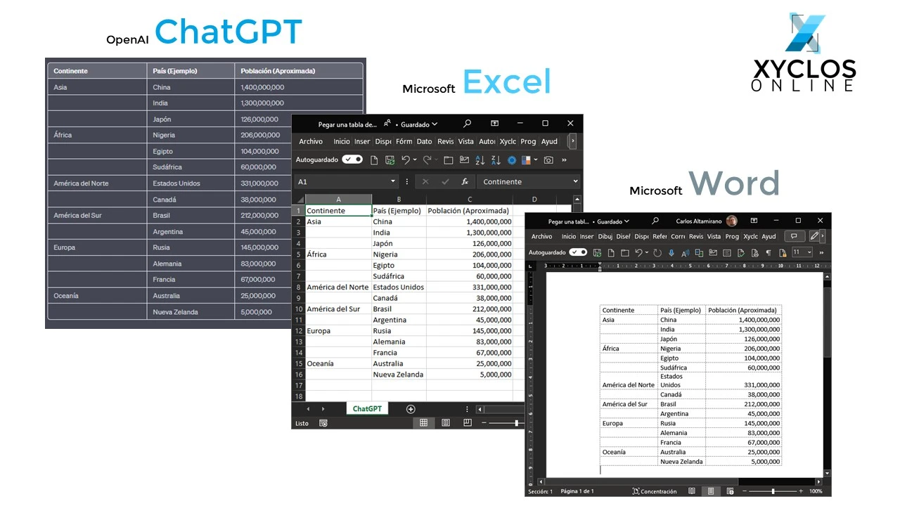Image resolution: width=900 pixels, height=506 pixels.
Task: Toggle Autoguardado switch in Word
Action: click(x=578, y=252)
